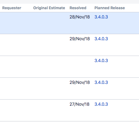Sort by the Original Estimate column header

[x=49, y=8]
